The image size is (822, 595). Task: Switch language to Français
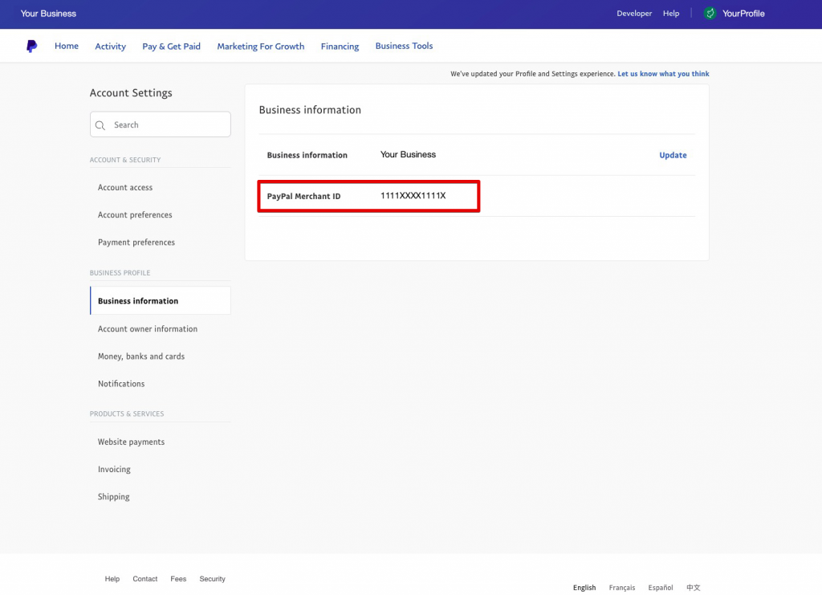coord(621,588)
